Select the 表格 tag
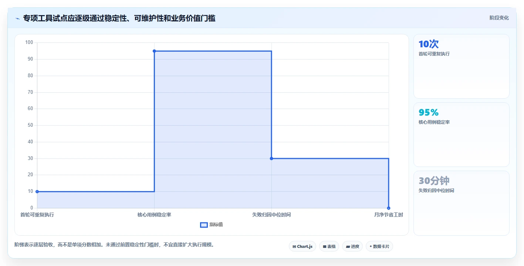 [x=329, y=246]
